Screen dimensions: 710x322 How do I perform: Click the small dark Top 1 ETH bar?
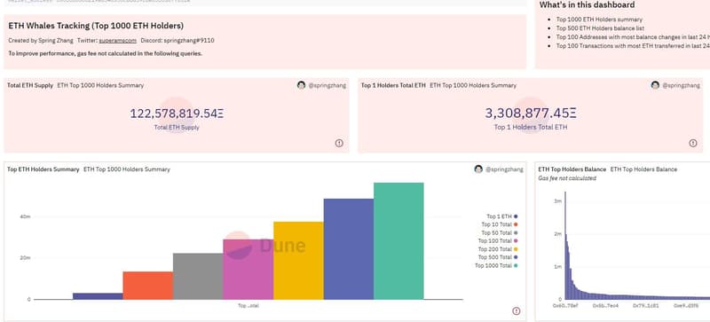98,296
